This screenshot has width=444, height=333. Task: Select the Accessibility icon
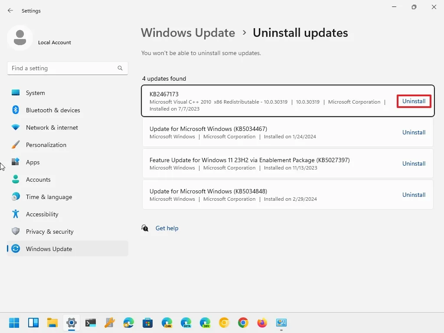point(16,214)
